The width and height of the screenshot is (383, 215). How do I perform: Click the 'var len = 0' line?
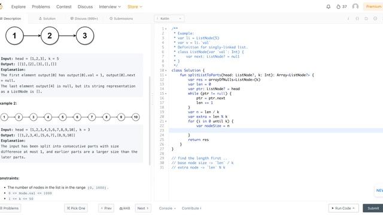click(x=199, y=84)
